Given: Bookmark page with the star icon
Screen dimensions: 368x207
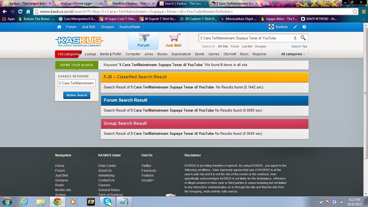Looking at the screenshot, I should [x=355, y=12].
